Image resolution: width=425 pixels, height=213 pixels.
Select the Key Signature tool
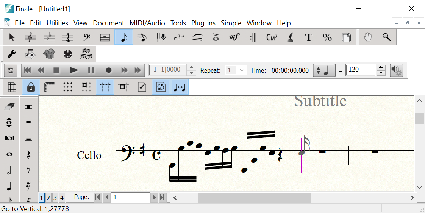point(49,37)
